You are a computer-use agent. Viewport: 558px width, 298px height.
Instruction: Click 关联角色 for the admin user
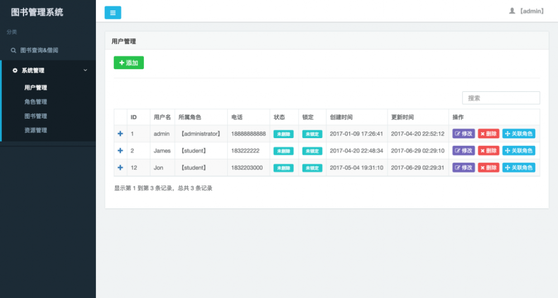pos(518,134)
